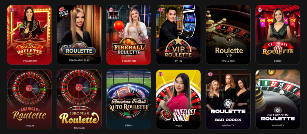This screenshot has width=307, height=134.
Task: Click UK flag icon on Red Door Roulette
Action: tap(12, 10)
